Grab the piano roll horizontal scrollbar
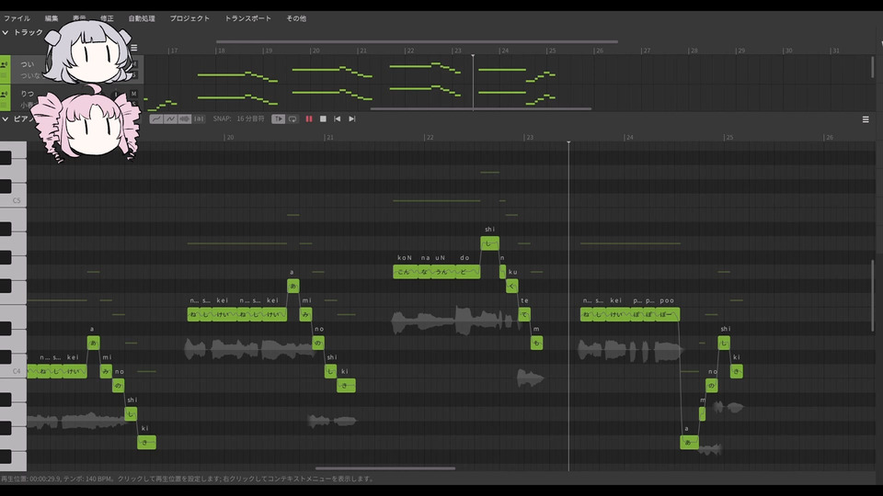This screenshot has width=883, height=496. click(385, 468)
